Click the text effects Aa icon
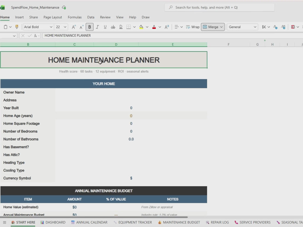Viewport: 303px width, 227px height. (x=167, y=27)
